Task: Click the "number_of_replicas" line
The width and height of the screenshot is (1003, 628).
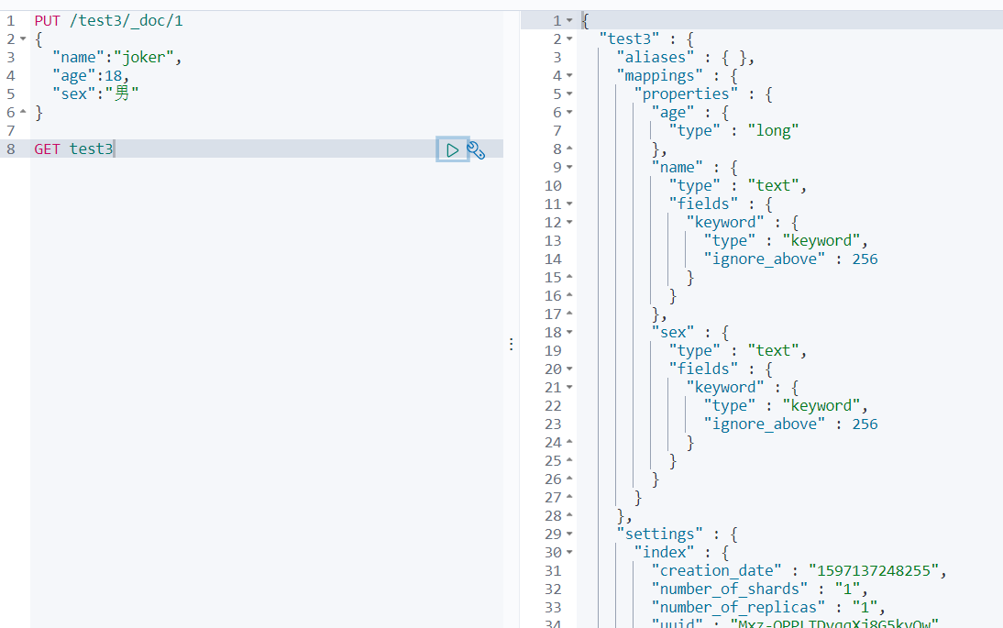Action: (x=768, y=608)
